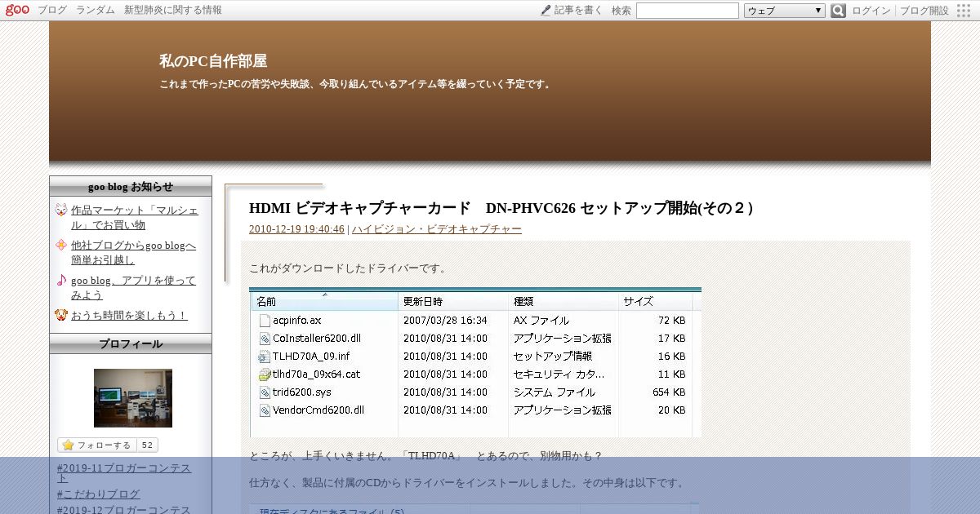Image resolution: width=980 pixels, height=514 pixels.
Task: Click the ブログ開設 link
Action: (x=924, y=11)
